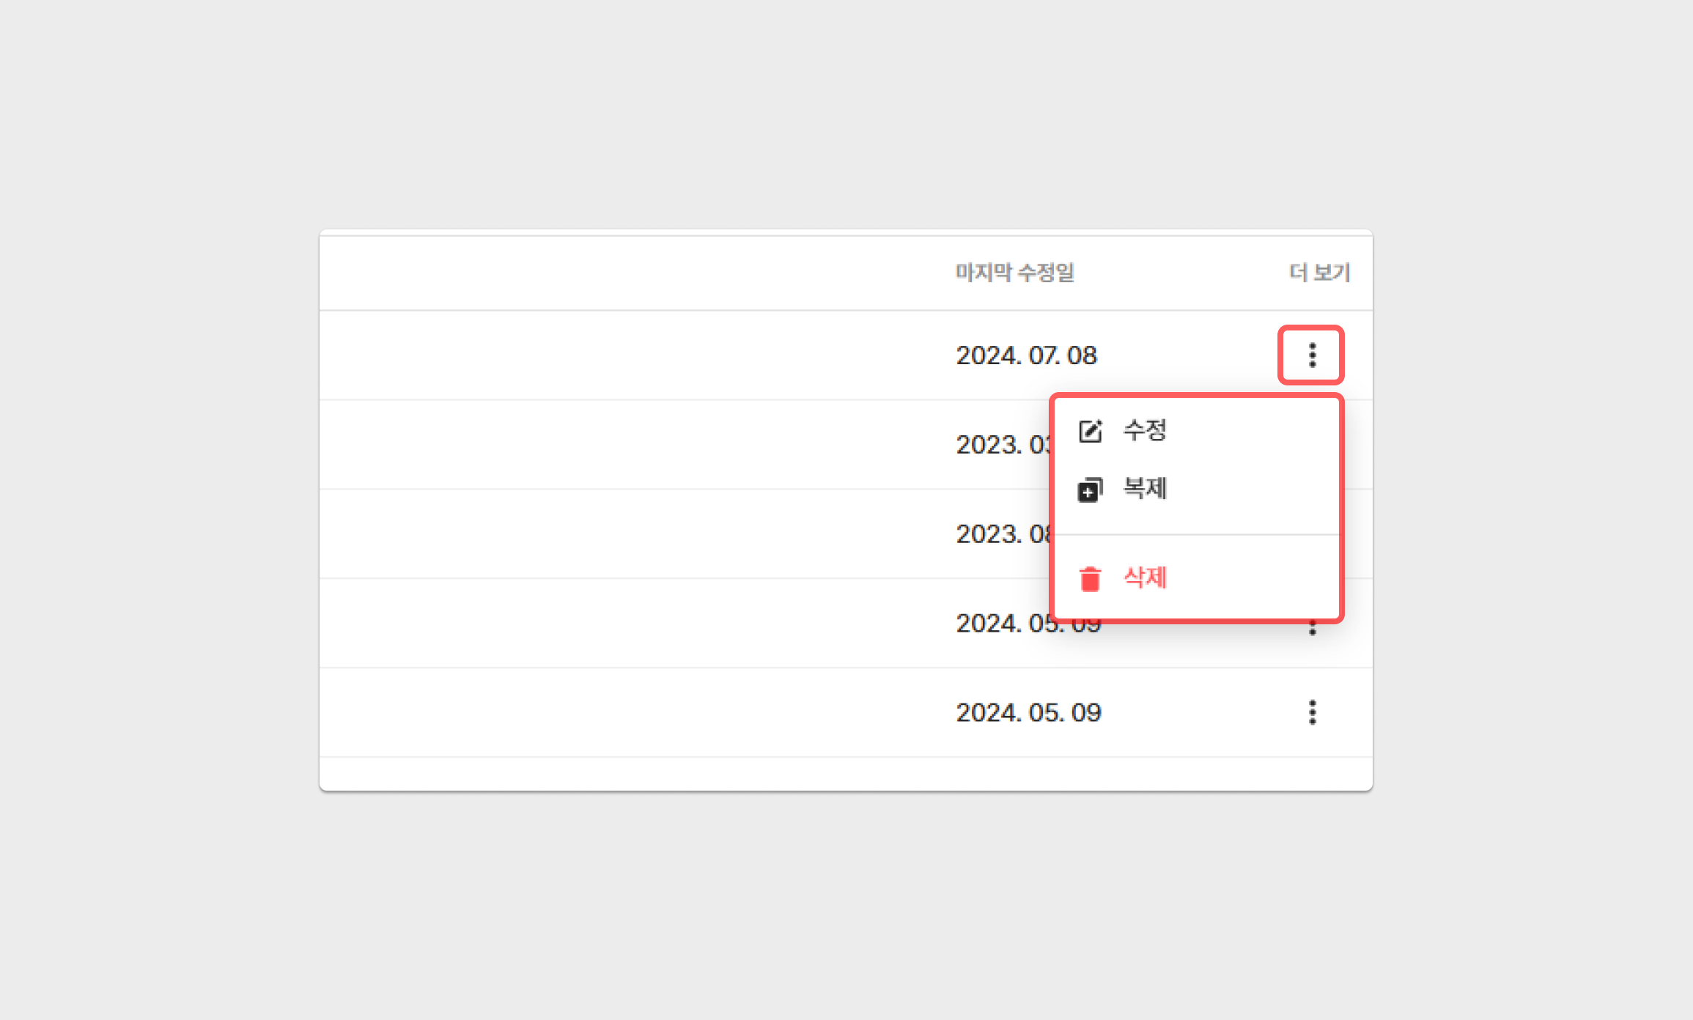The image size is (1693, 1020).
Task: Click the 마지막 수정일 column header
Action: coord(1014,273)
